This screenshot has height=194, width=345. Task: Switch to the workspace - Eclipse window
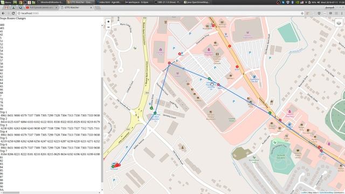click(137, 2)
